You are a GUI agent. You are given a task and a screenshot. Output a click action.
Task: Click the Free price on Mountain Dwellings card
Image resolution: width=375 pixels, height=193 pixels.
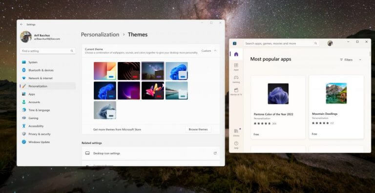[x=314, y=134]
